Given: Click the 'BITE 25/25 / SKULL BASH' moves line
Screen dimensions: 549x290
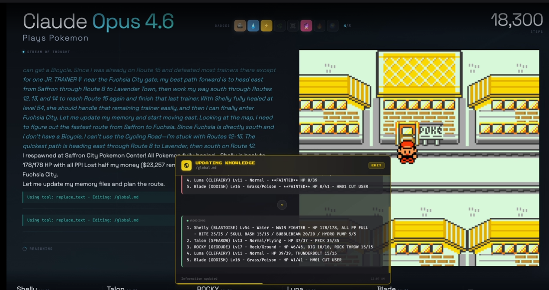Looking at the screenshot, I should [x=275, y=234].
